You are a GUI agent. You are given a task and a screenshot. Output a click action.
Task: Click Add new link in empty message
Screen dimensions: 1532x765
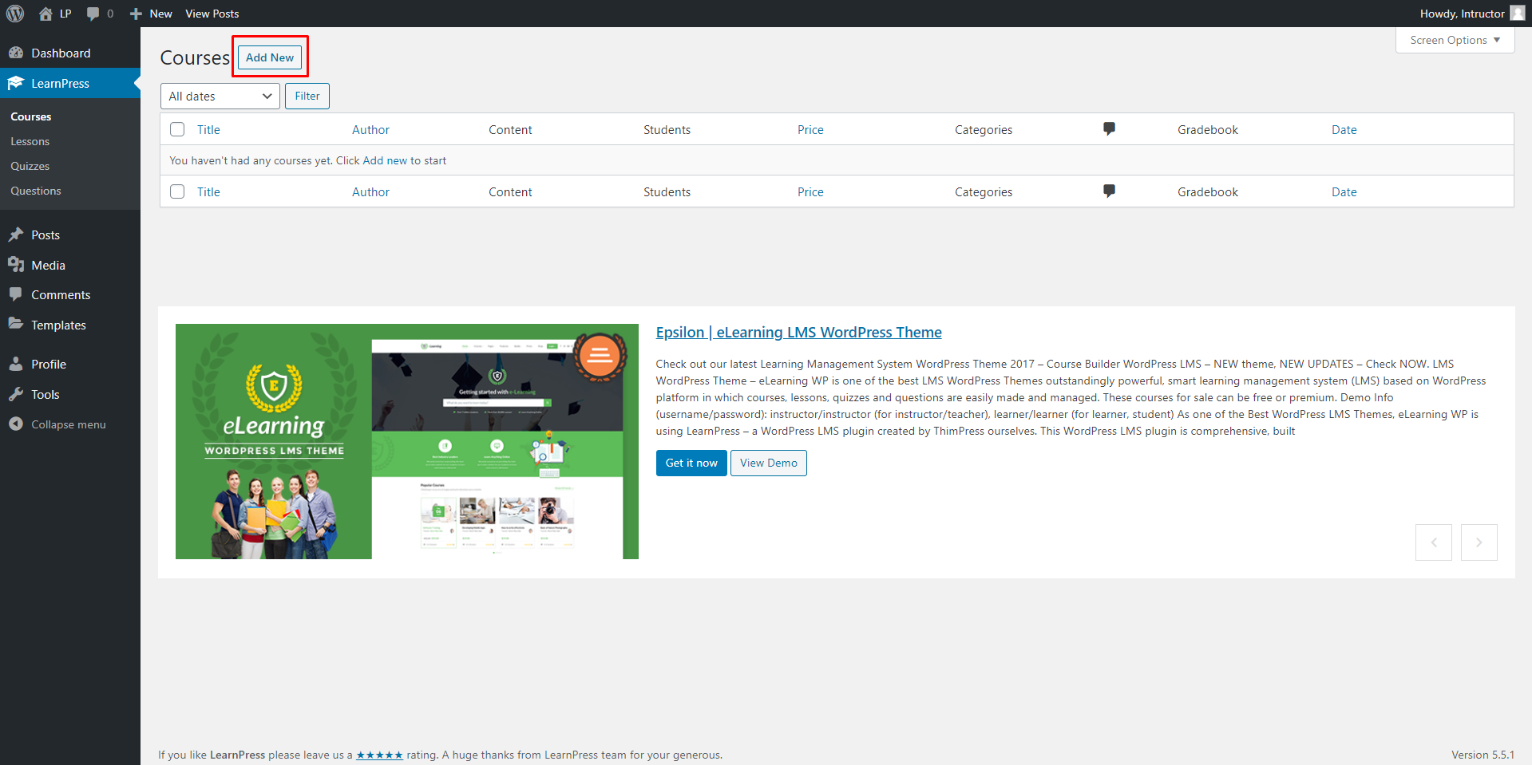point(385,160)
